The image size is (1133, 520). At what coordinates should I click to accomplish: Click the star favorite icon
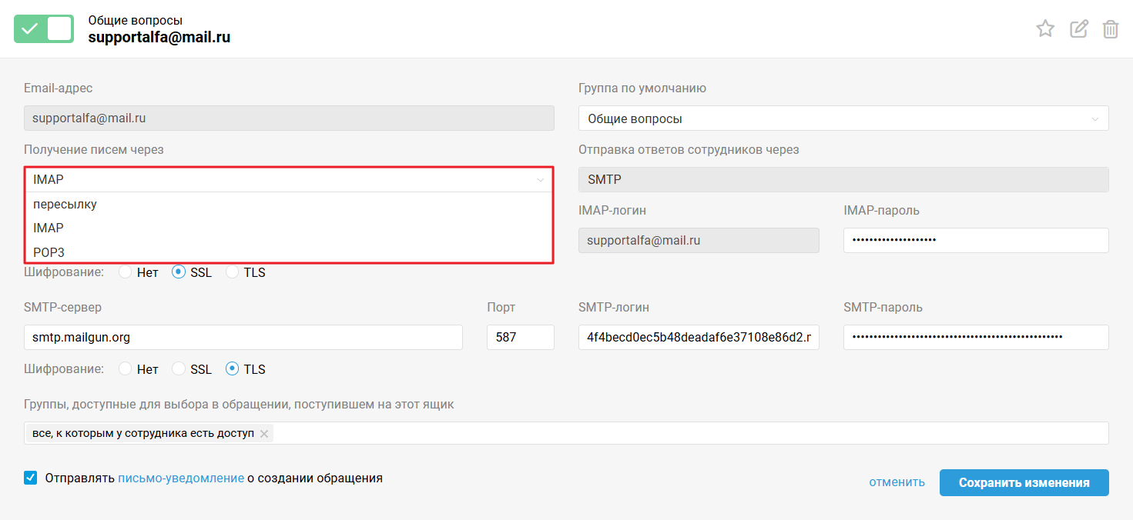click(x=1044, y=29)
